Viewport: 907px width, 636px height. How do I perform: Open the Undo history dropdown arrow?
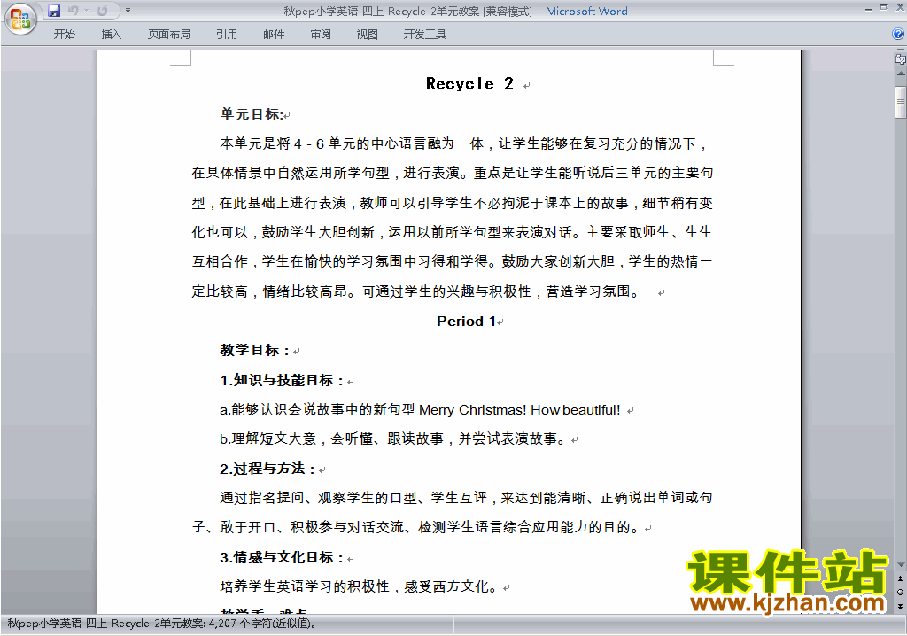(86, 11)
